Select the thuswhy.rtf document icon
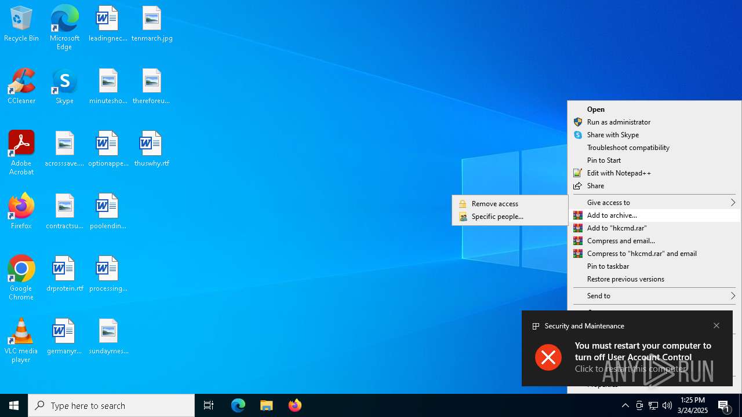Viewport: 742px width, 417px height. [151, 149]
